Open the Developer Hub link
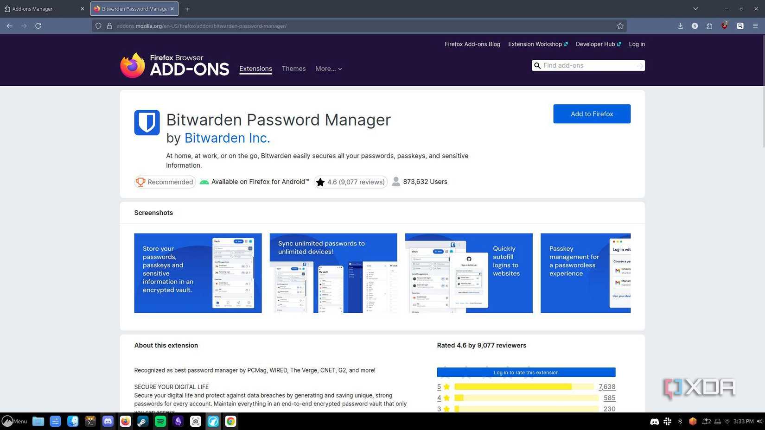Viewport: 765px width, 430px height. click(598, 44)
